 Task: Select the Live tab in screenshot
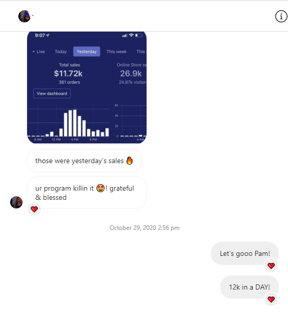[x=39, y=51]
